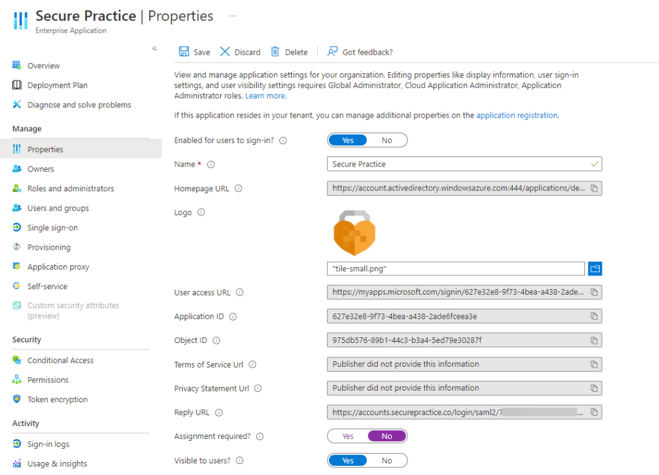This screenshot has height=475, width=659.
Task: Copy the Reply URL value
Action: (x=594, y=413)
